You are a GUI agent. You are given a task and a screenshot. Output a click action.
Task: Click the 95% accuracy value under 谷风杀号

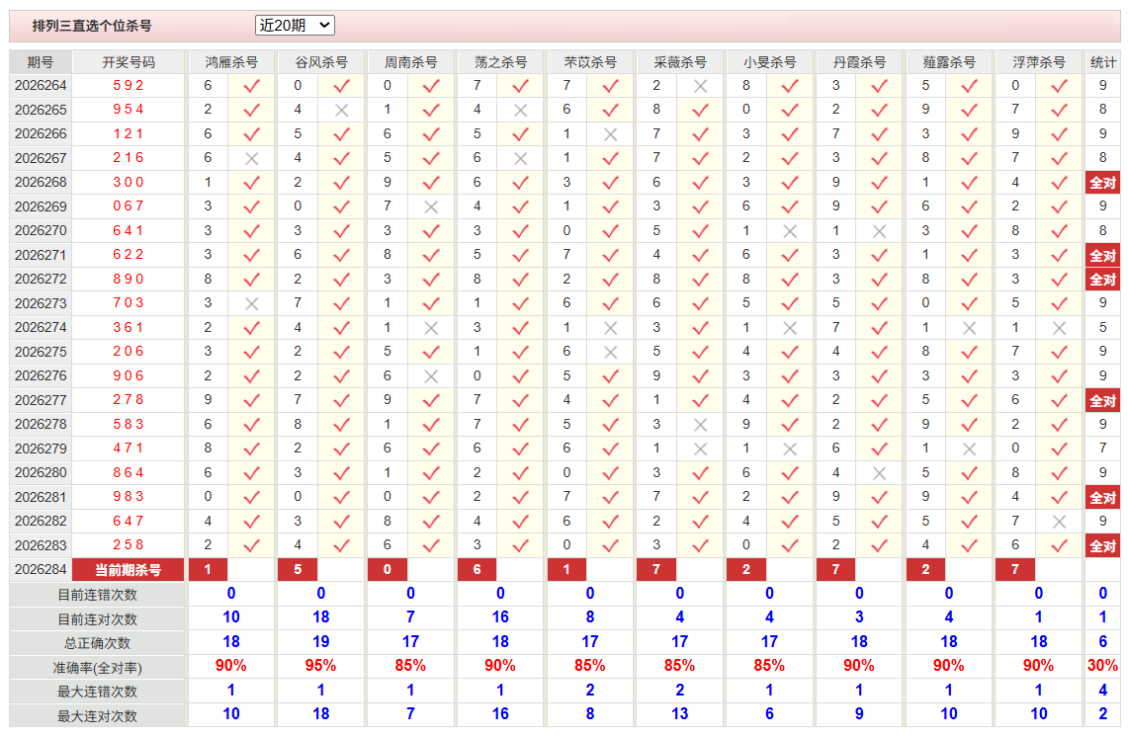point(321,666)
